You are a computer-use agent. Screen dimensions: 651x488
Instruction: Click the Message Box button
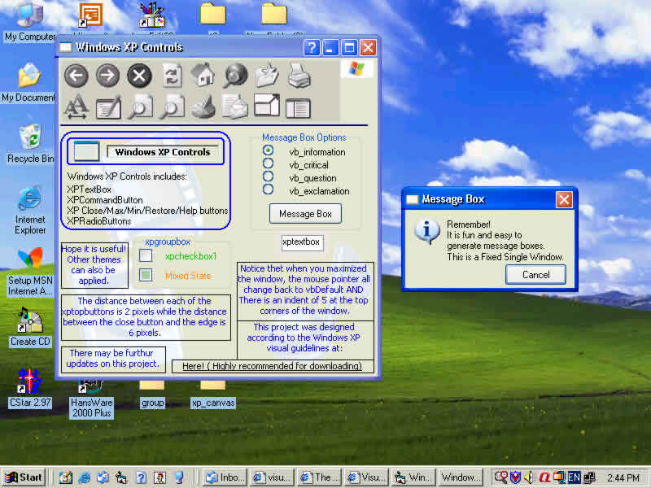tap(305, 214)
